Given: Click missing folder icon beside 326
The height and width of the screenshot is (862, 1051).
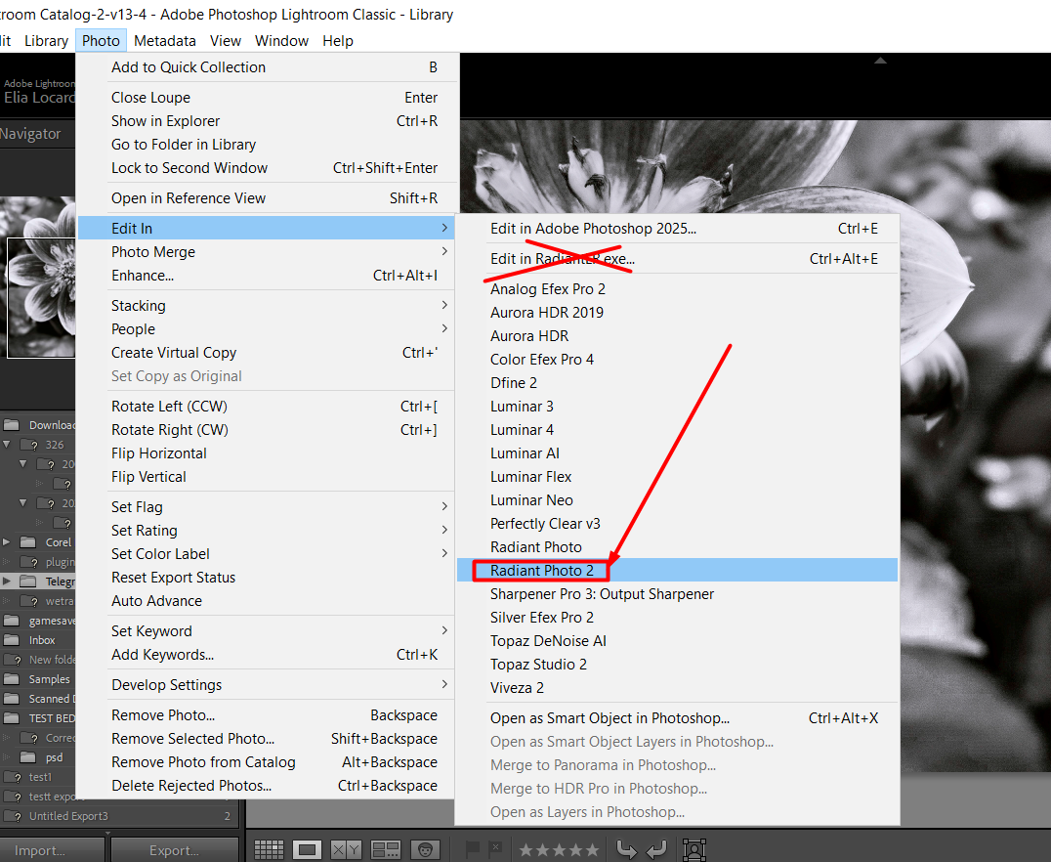Looking at the screenshot, I should click(29, 445).
